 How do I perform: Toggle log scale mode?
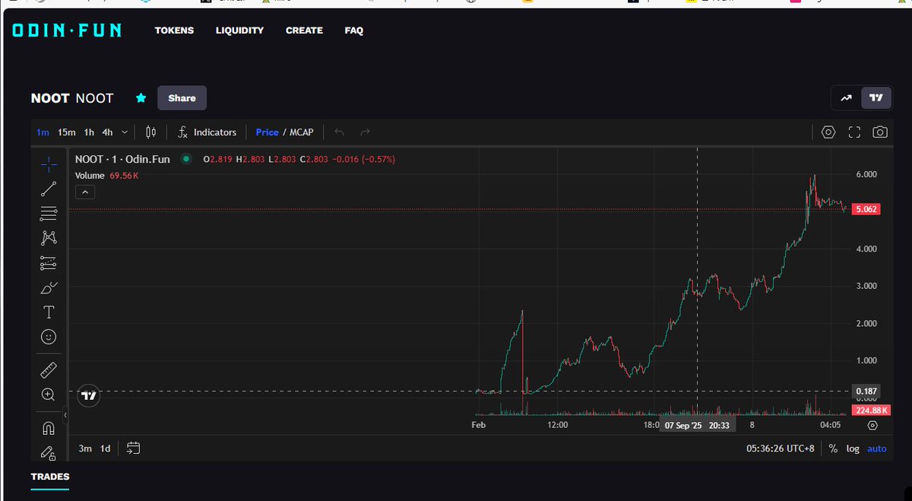853,449
